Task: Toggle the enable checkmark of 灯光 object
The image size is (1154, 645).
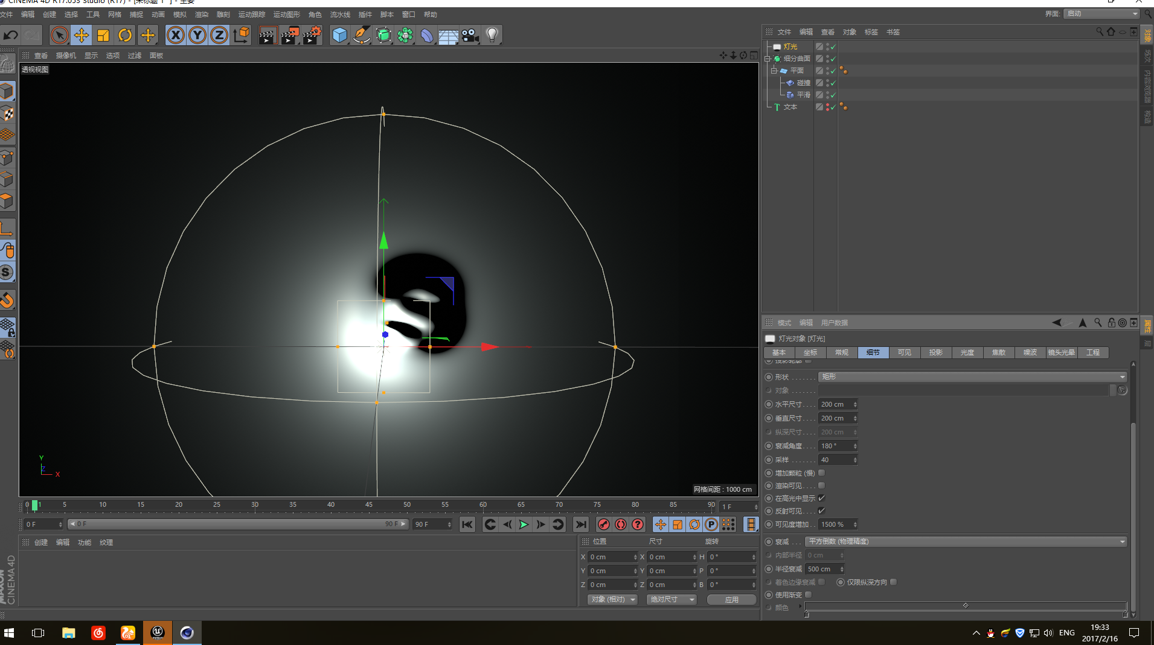Action: click(833, 46)
